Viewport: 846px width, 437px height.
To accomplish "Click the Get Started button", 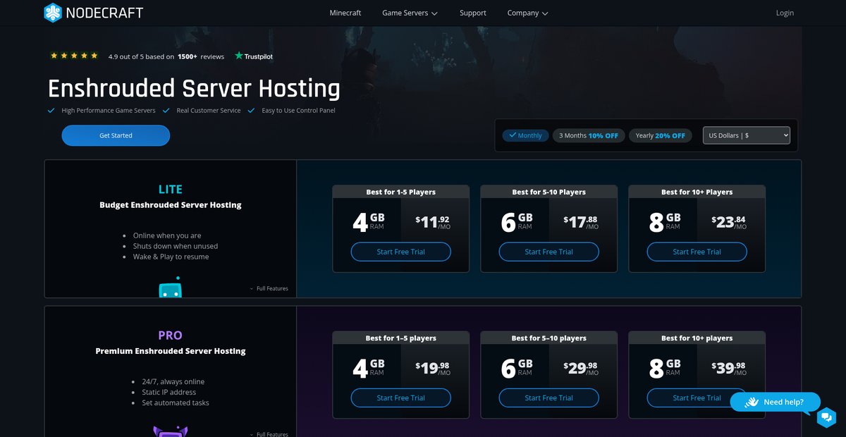I will (116, 135).
